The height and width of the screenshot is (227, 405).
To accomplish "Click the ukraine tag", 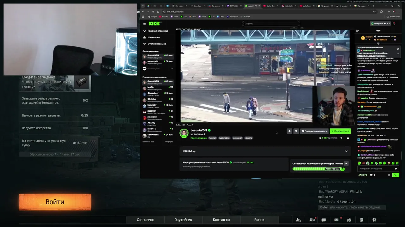I will point(249,138).
